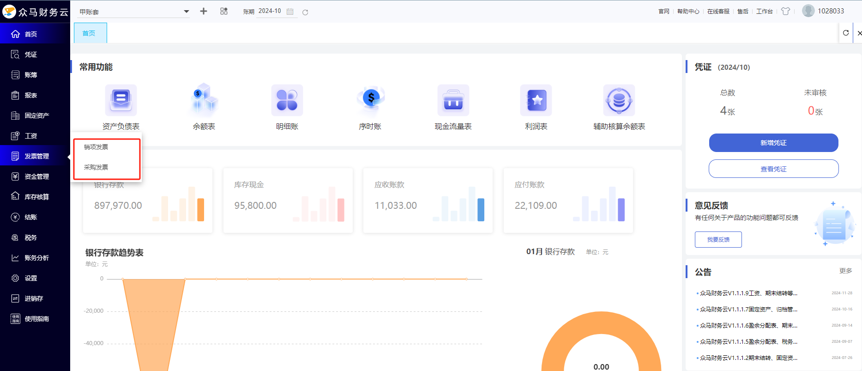Open 工作台 link in header
This screenshot has width=862, height=371.
point(764,12)
